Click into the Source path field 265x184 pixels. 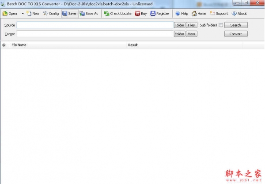(95, 25)
